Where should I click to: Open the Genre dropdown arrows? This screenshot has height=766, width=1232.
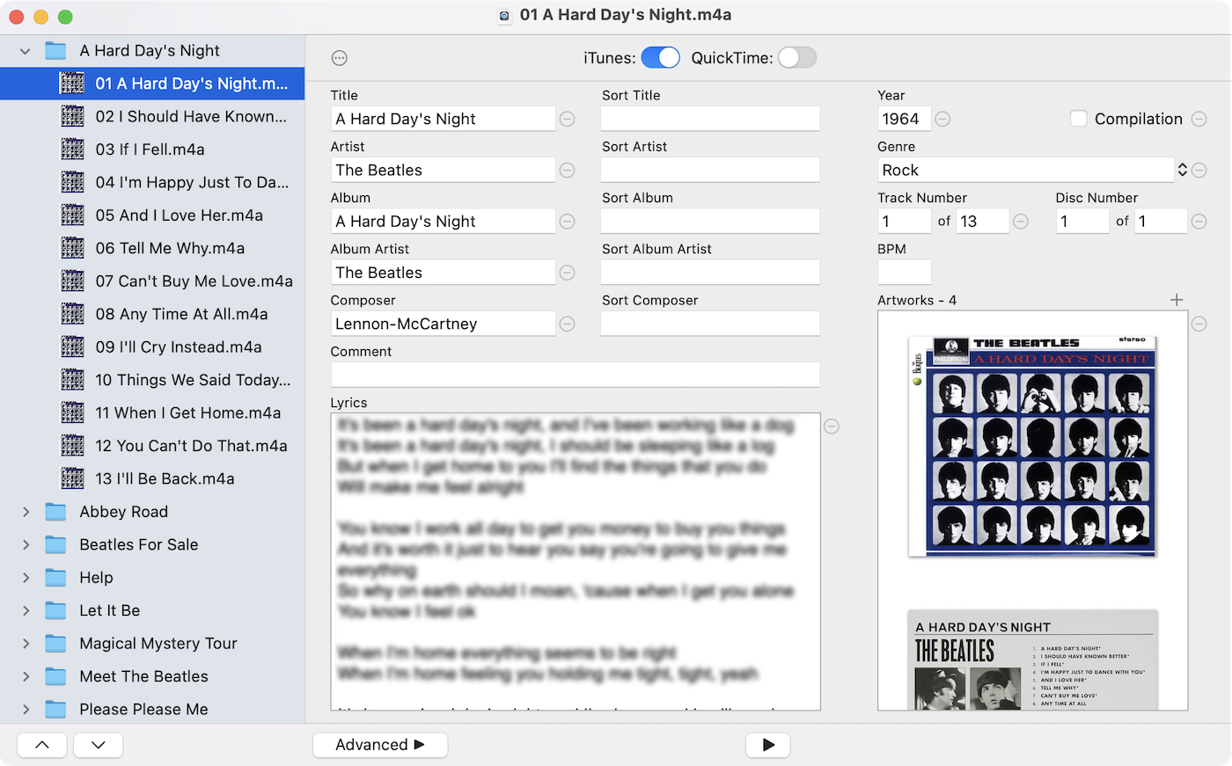1182,170
